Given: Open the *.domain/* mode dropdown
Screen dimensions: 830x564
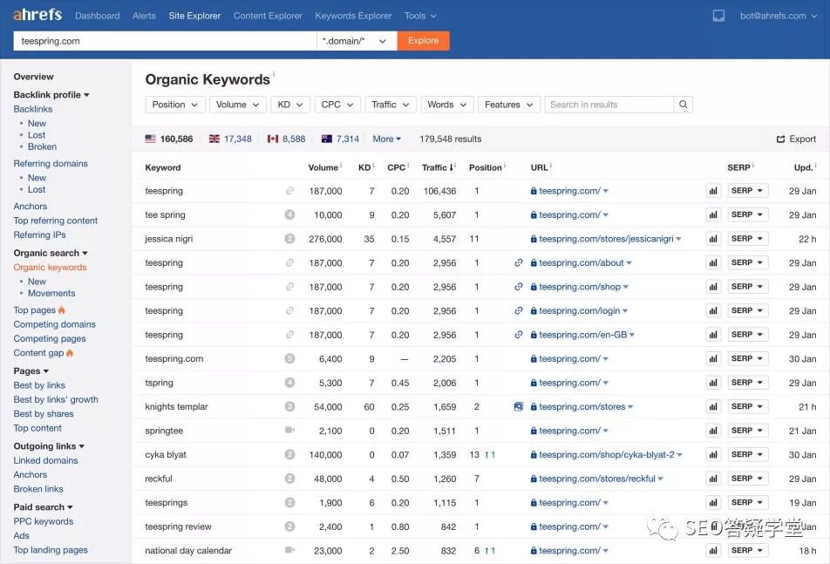Looking at the screenshot, I should pyautogui.click(x=357, y=41).
